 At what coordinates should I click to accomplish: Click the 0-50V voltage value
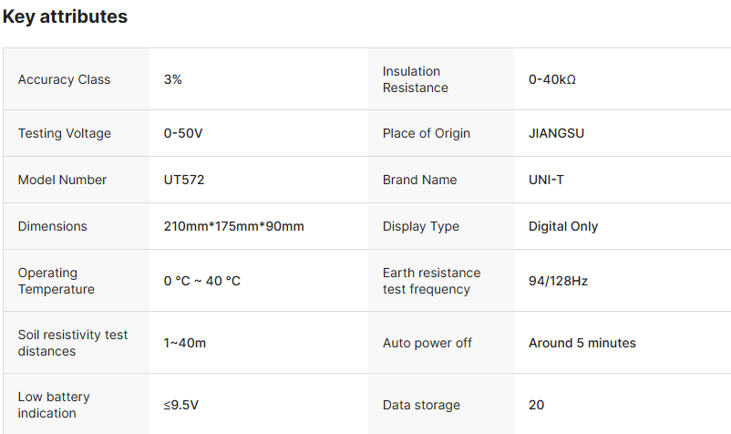click(183, 133)
